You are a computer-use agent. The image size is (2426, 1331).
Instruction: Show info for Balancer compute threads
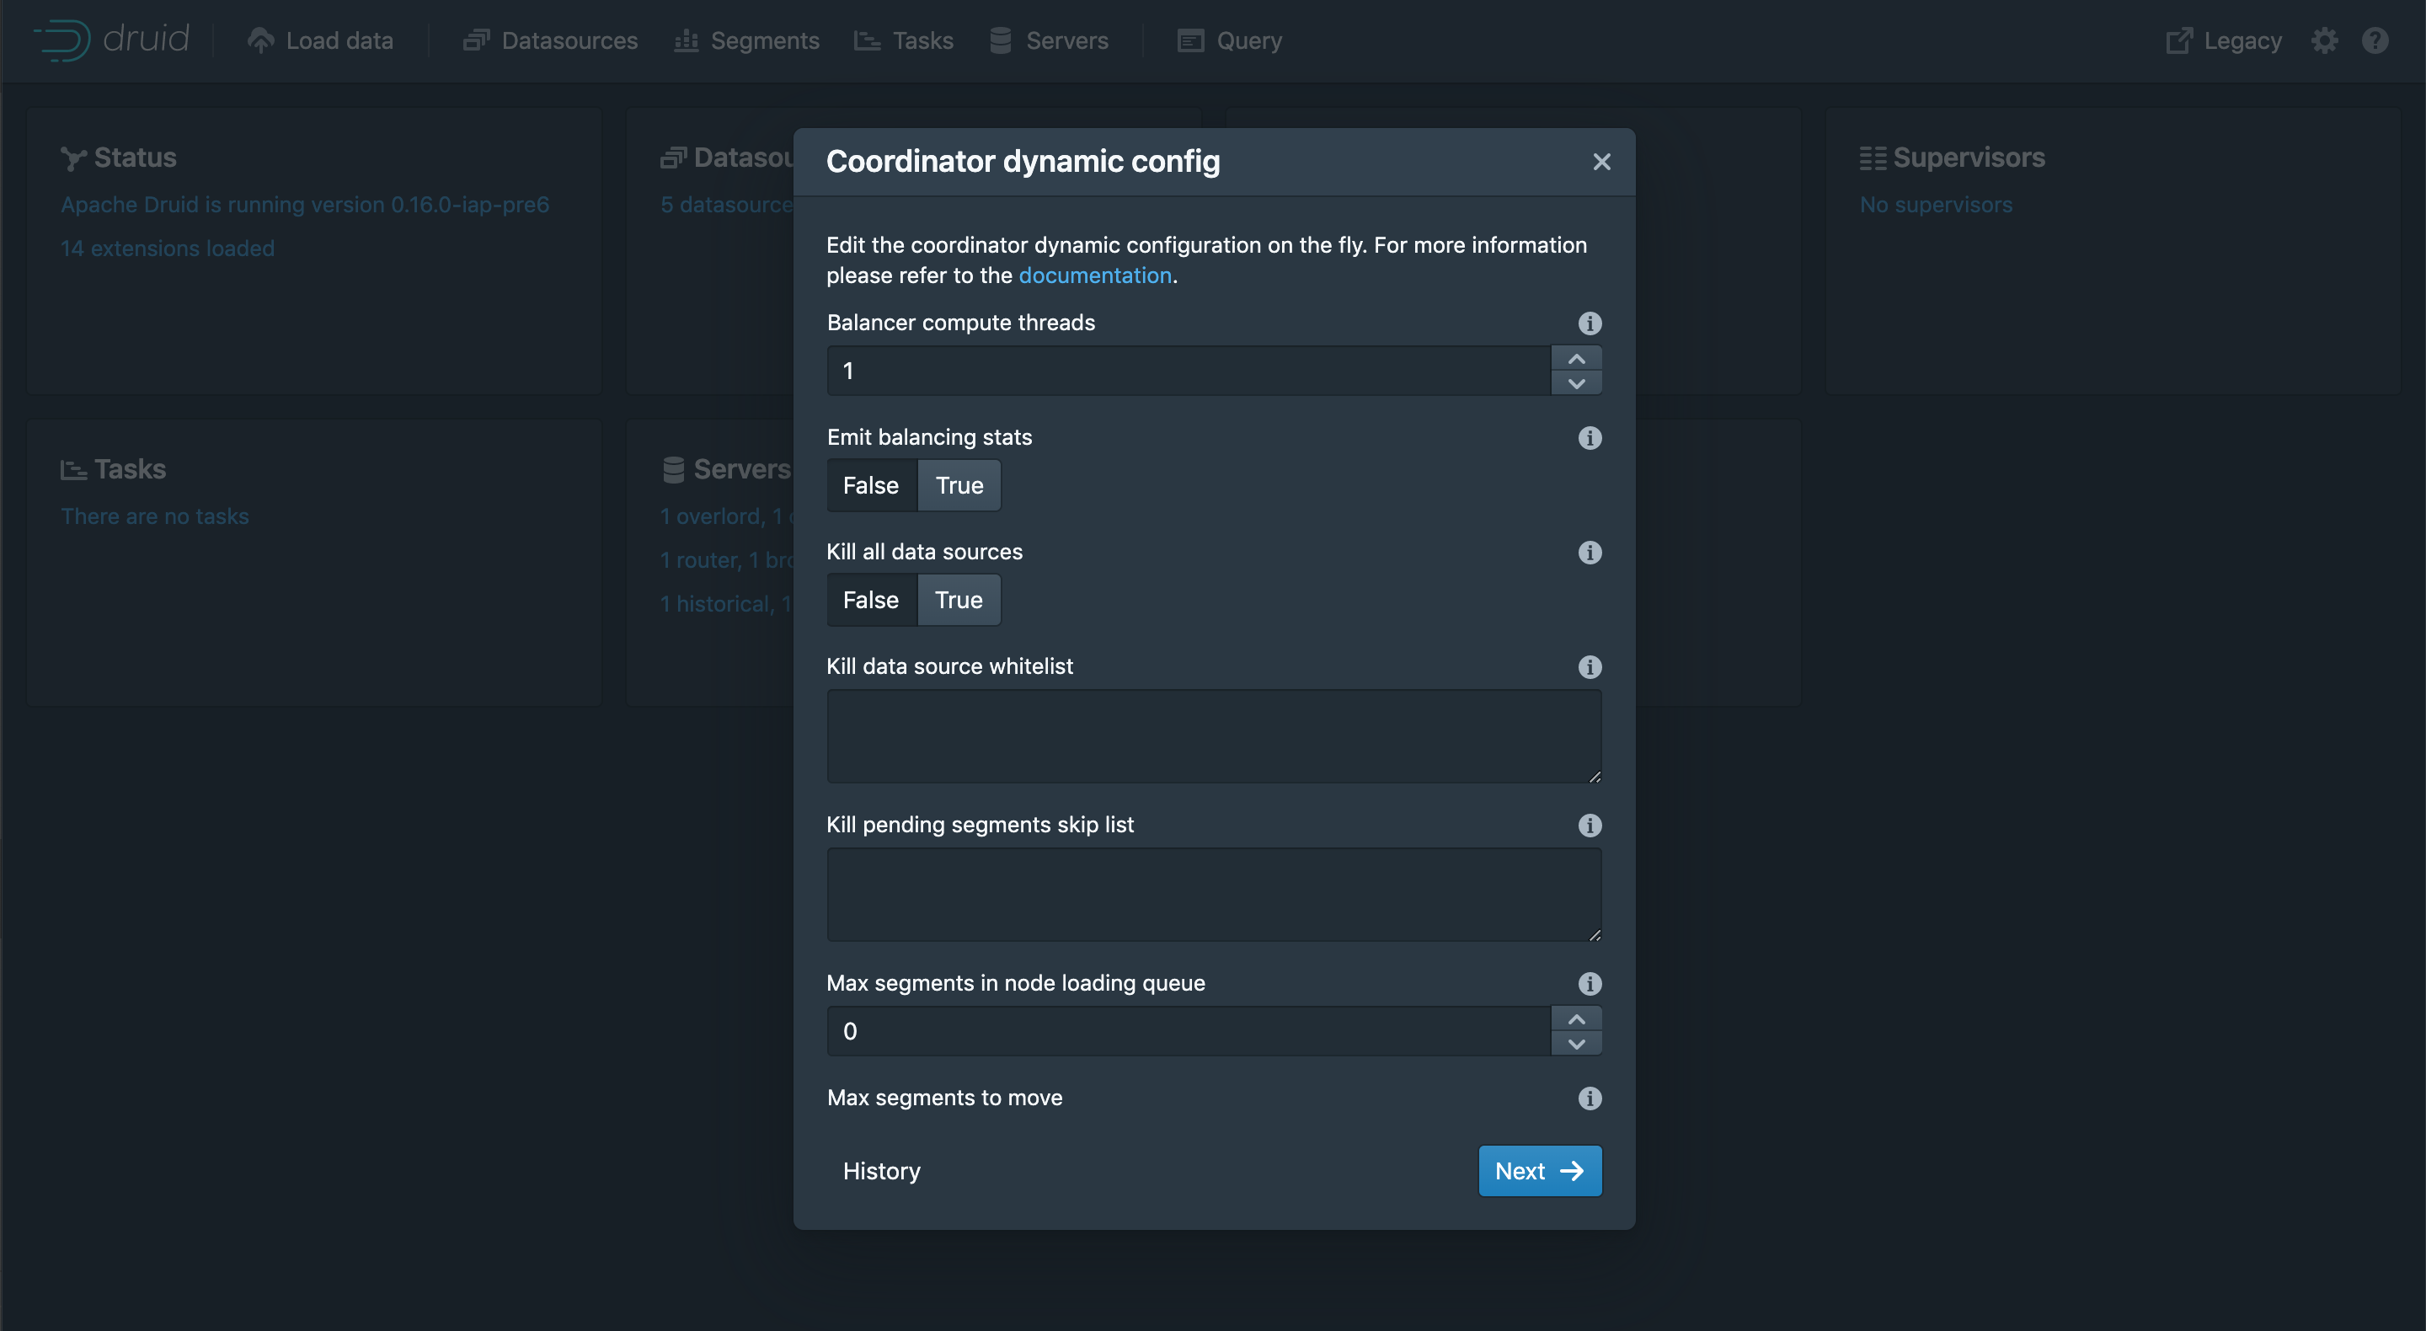click(x=1590, y=323)
